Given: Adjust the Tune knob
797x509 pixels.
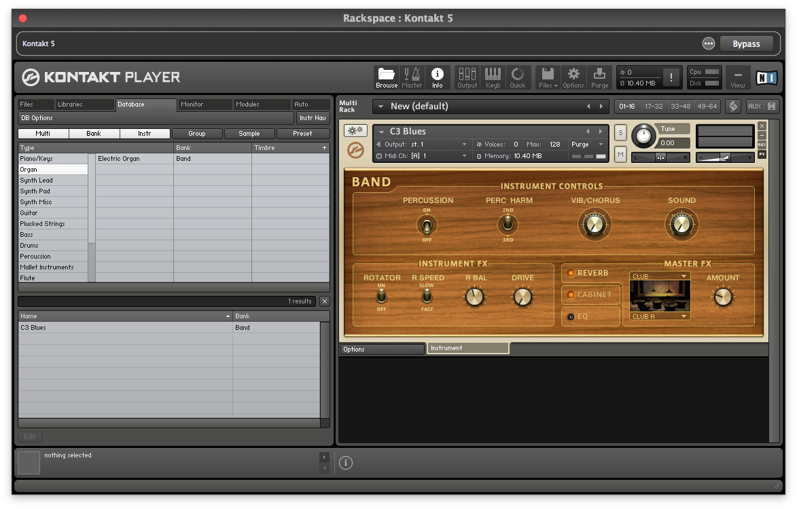Looking at the screenshot, I should (x=643, y=136).
